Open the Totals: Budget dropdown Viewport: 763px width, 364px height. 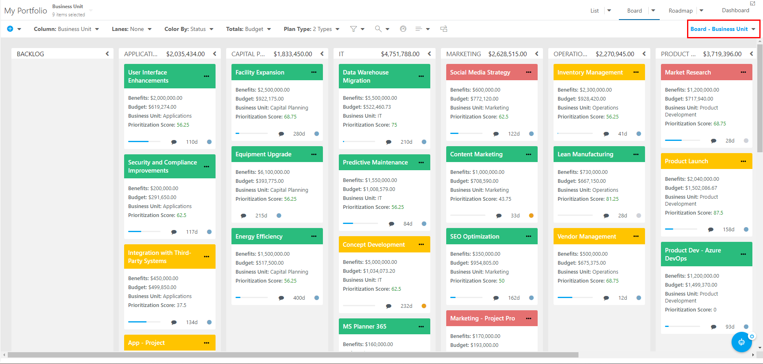tap(249, 29)
